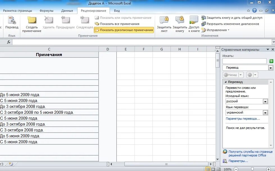The height and width of the screenshot is (171, 275).
Task: Zoom out with the minus button
Action: coord(236,169)
